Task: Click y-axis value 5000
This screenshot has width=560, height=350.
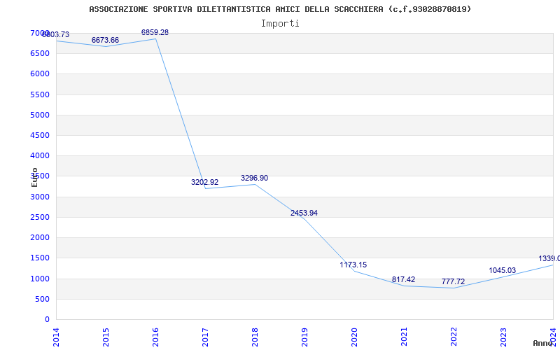Action: tap(40, 115)
